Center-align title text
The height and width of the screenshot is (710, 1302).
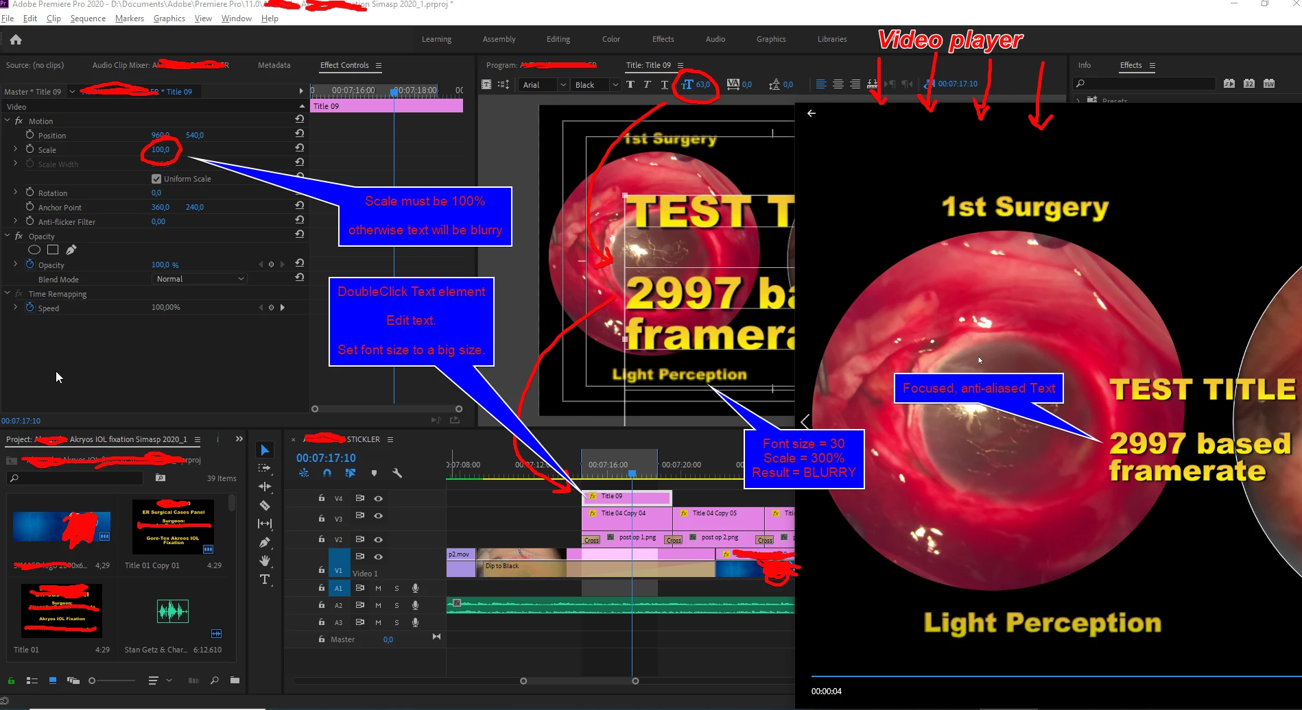point(838,84)
